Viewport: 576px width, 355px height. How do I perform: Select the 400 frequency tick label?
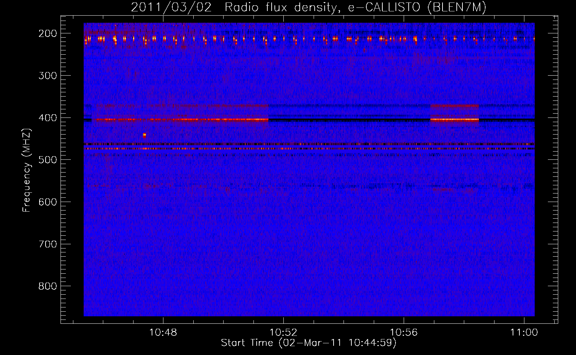point(48,118)
